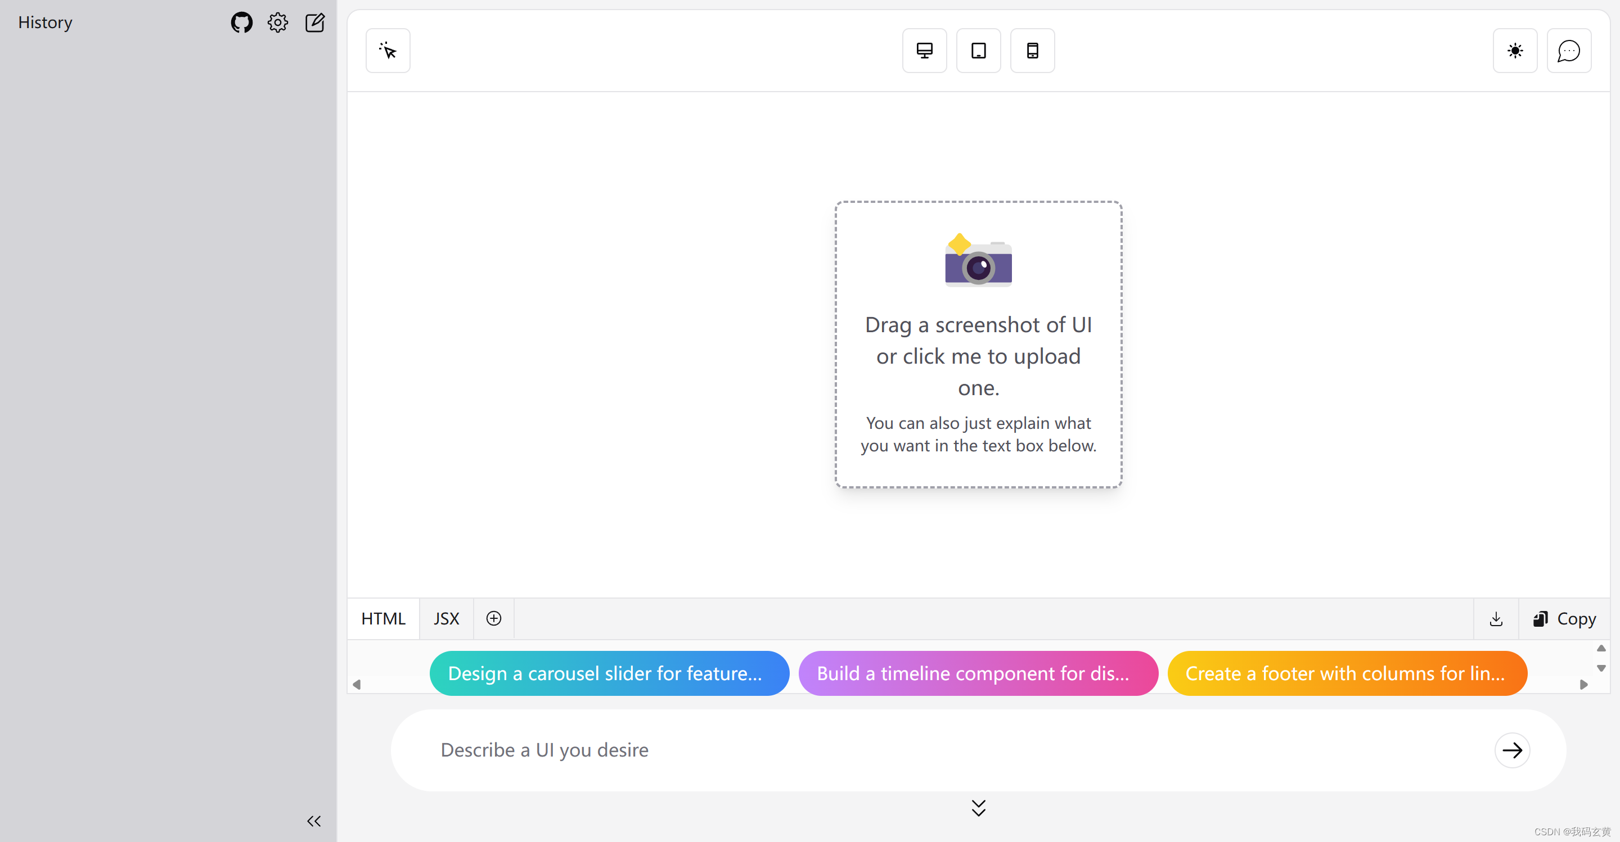The width and height of the screenshot is (1620, 842).
Task: Switch to desktop preview mode
Action: coord(924,51)
